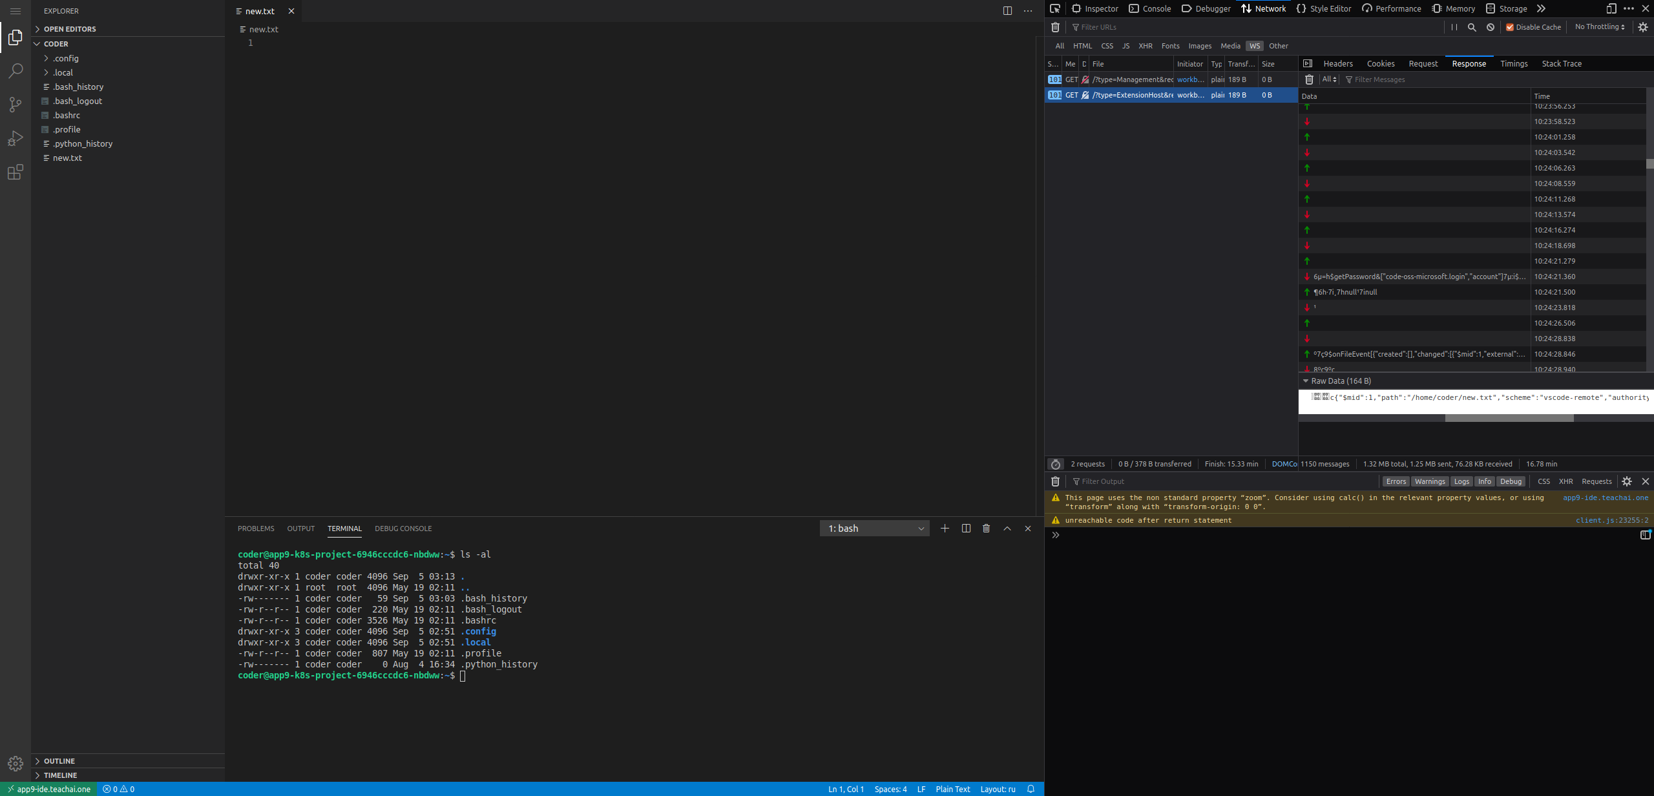Viewport: 1654px width, 796px height.
Task: Open the Source Control view
Action: point(15,105)
